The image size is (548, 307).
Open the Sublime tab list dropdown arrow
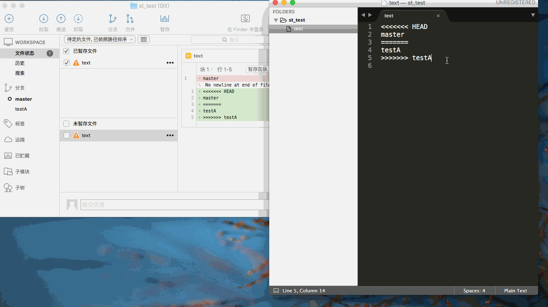(x=533, y=15)
